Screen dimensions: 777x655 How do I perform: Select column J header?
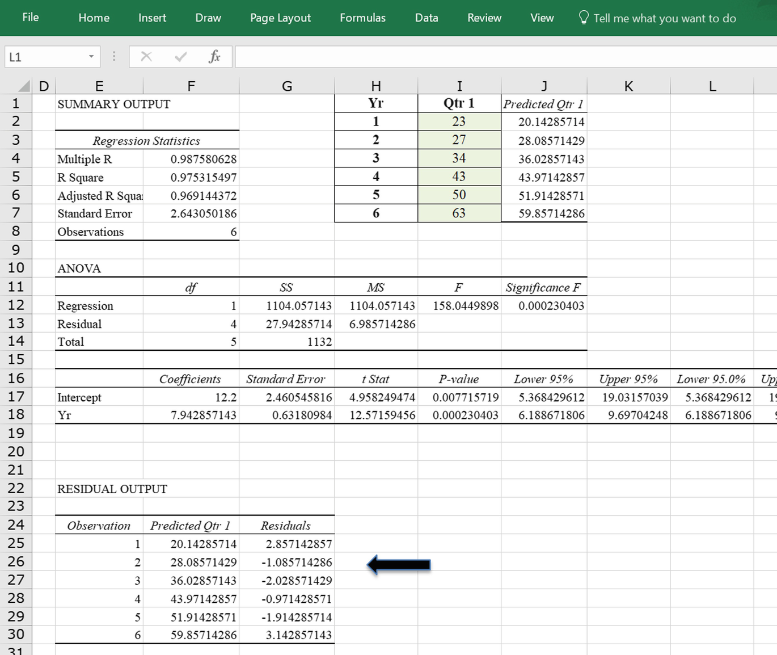click(543, 85)
